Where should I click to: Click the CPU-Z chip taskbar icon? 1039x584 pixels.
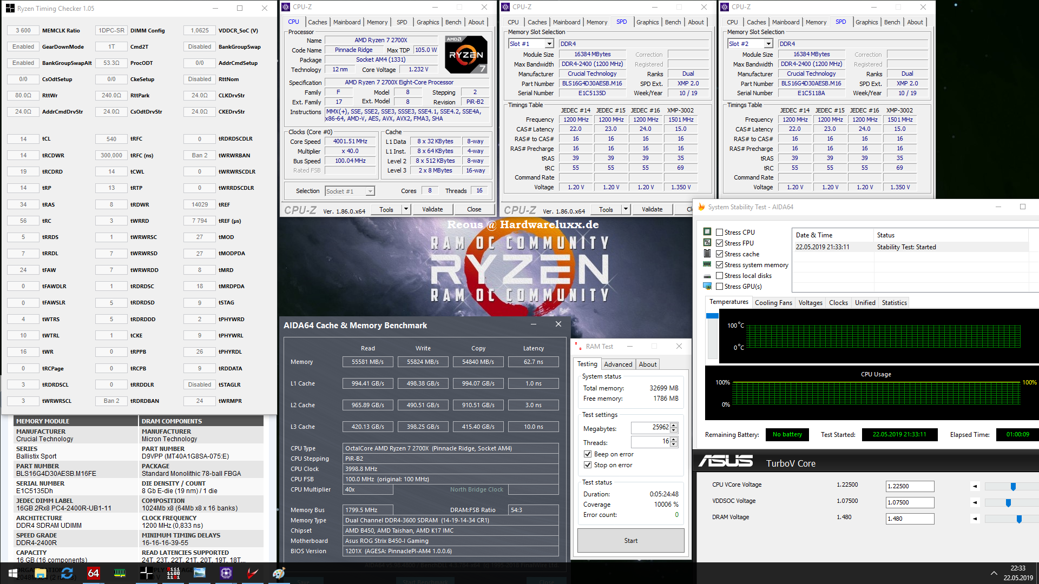(226, 573)
